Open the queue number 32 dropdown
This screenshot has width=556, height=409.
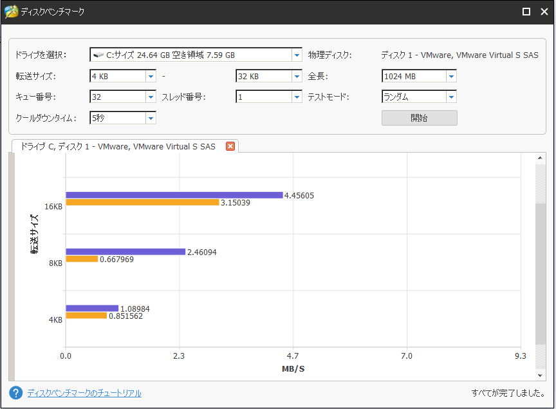151,97
